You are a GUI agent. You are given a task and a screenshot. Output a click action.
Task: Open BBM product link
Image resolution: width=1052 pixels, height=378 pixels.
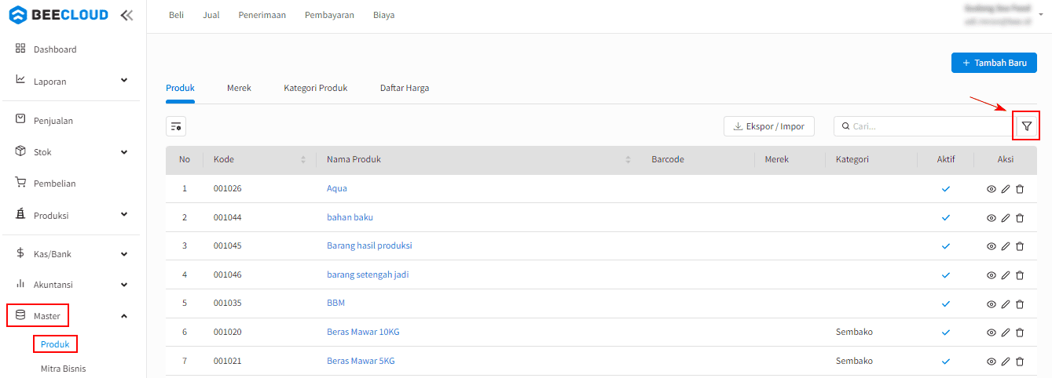click(x=335, y=303)
